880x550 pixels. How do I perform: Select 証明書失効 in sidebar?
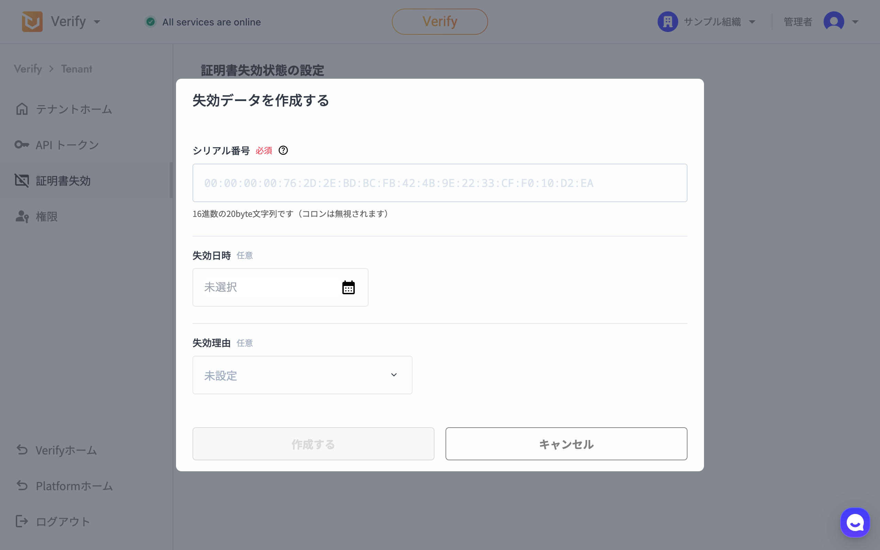63,180
